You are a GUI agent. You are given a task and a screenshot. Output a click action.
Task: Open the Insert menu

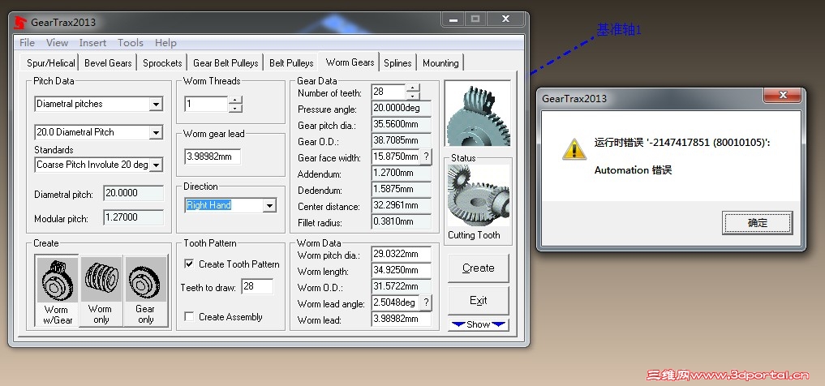92,43
